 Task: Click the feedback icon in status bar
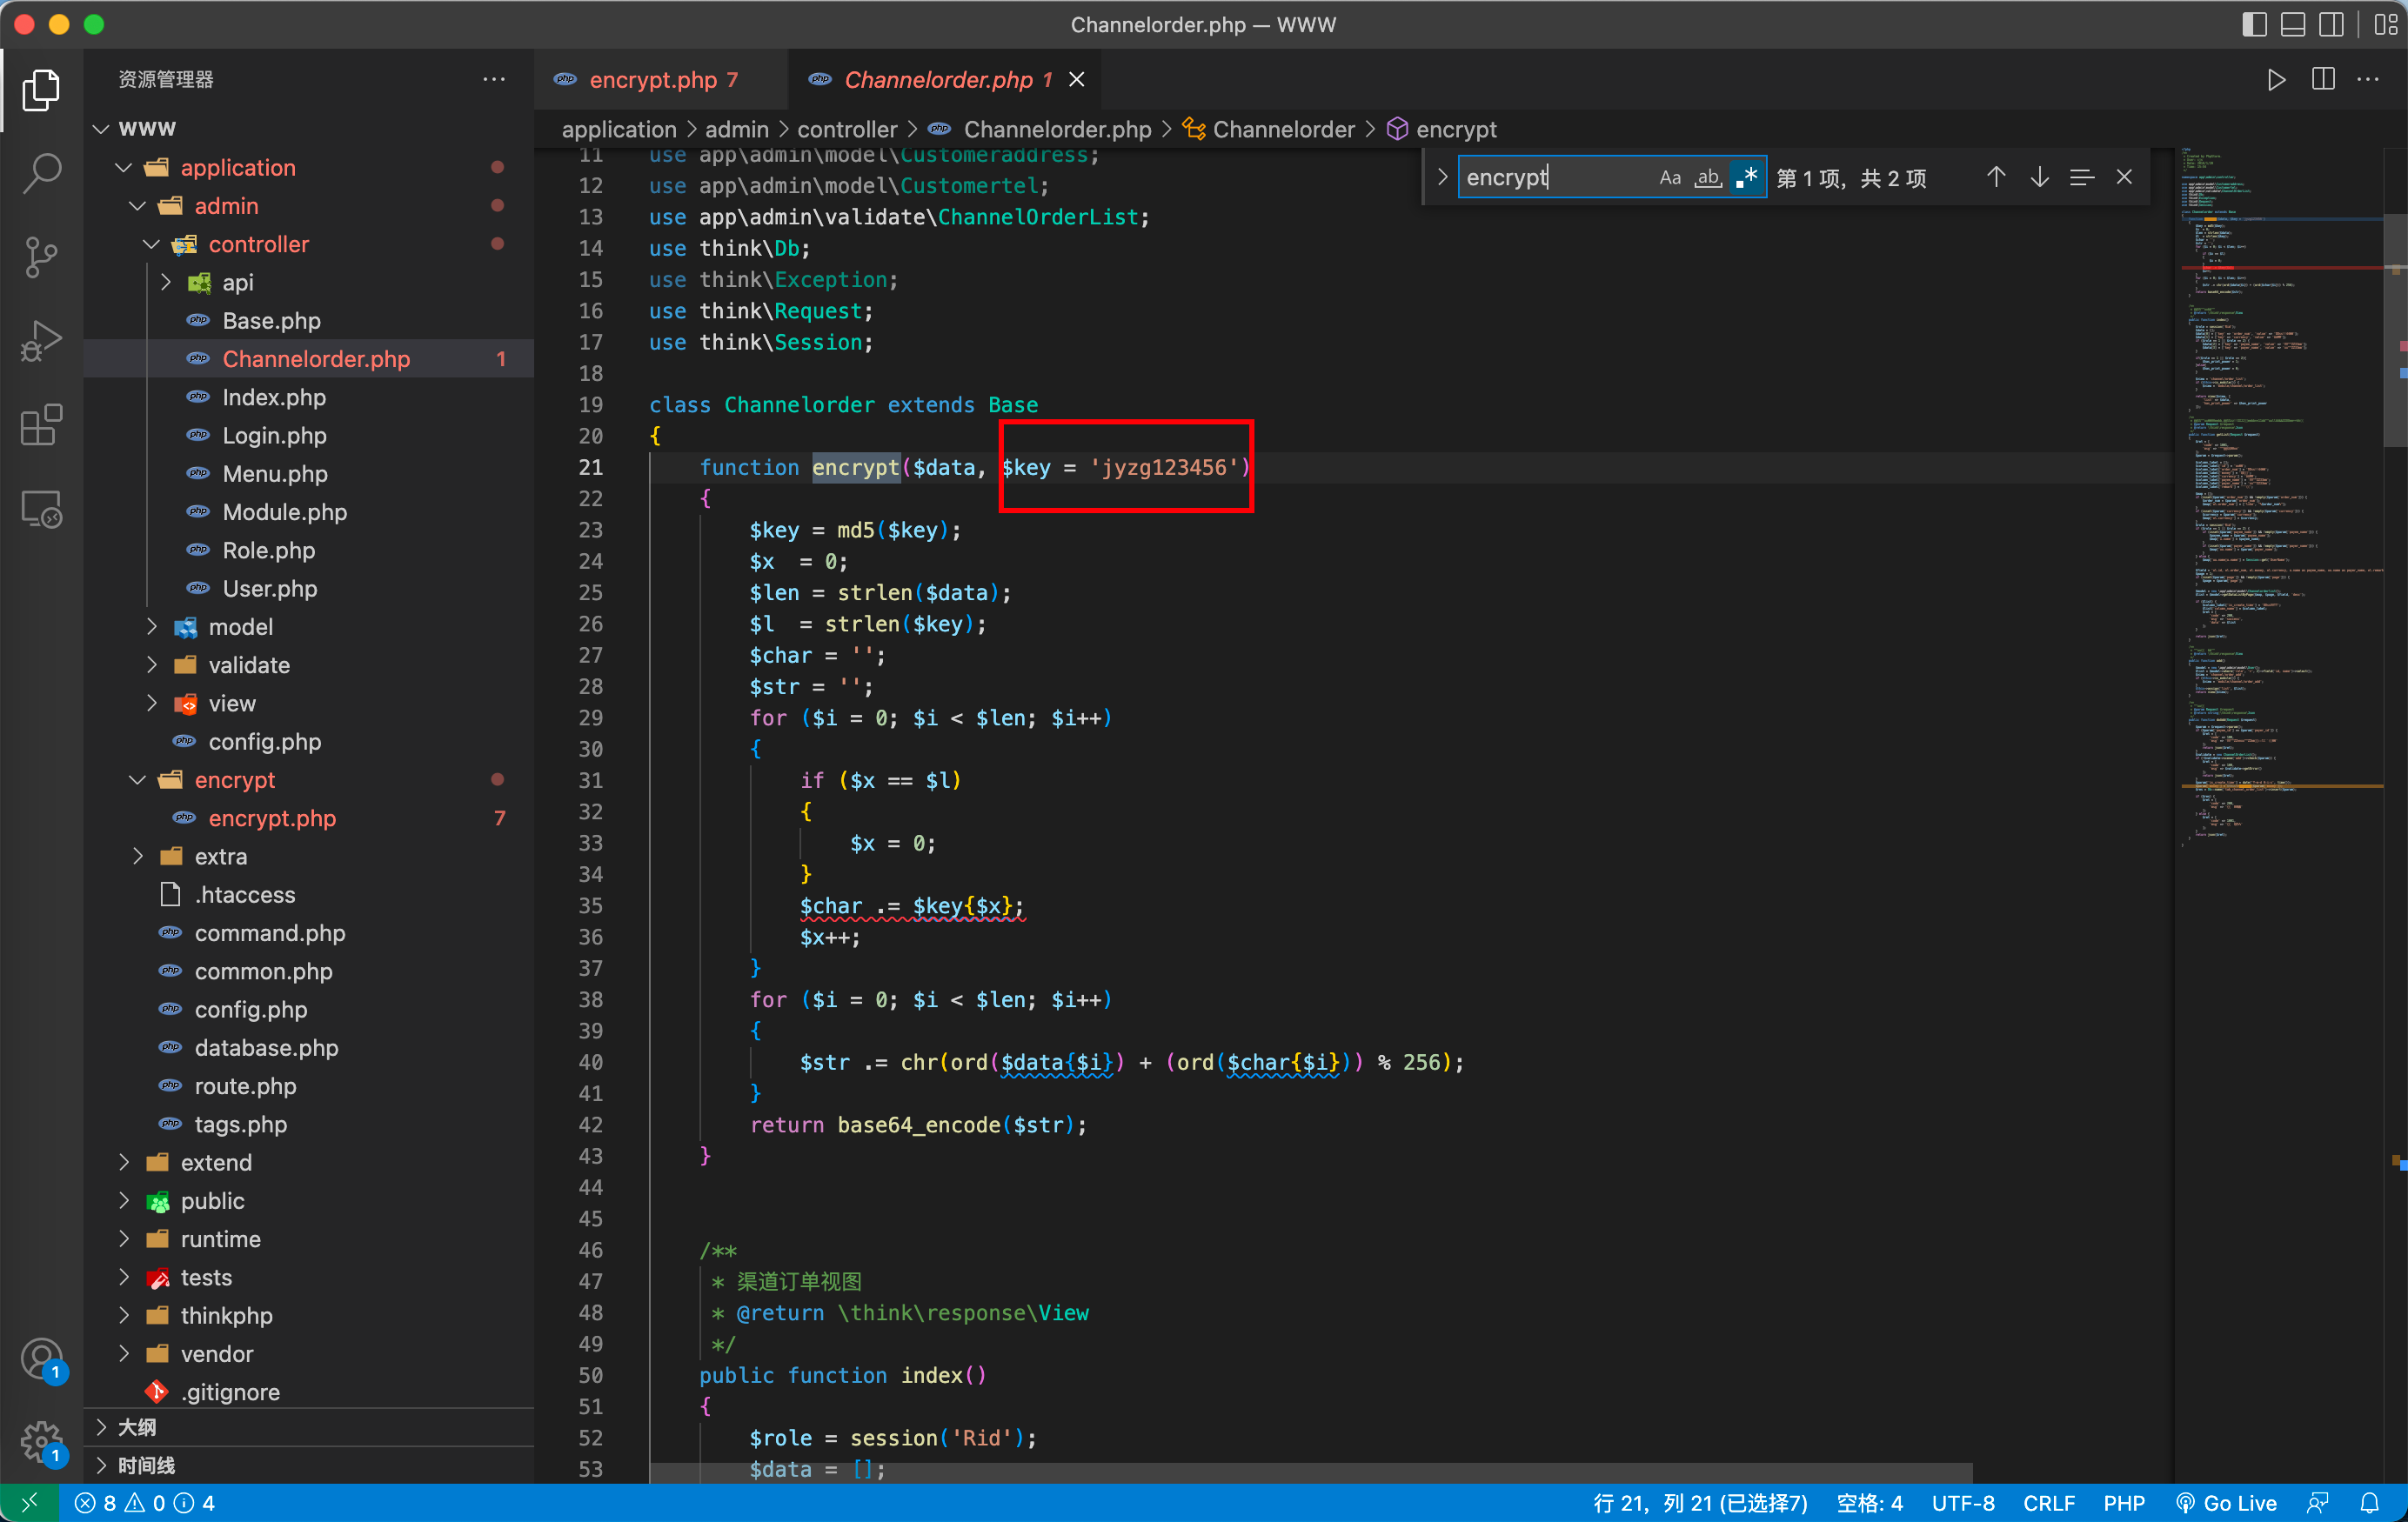click(x=2317, y=1503)
